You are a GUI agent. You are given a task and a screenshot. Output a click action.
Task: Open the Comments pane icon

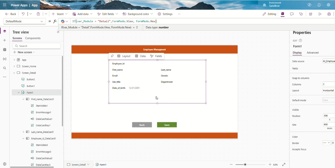(291, 14)
